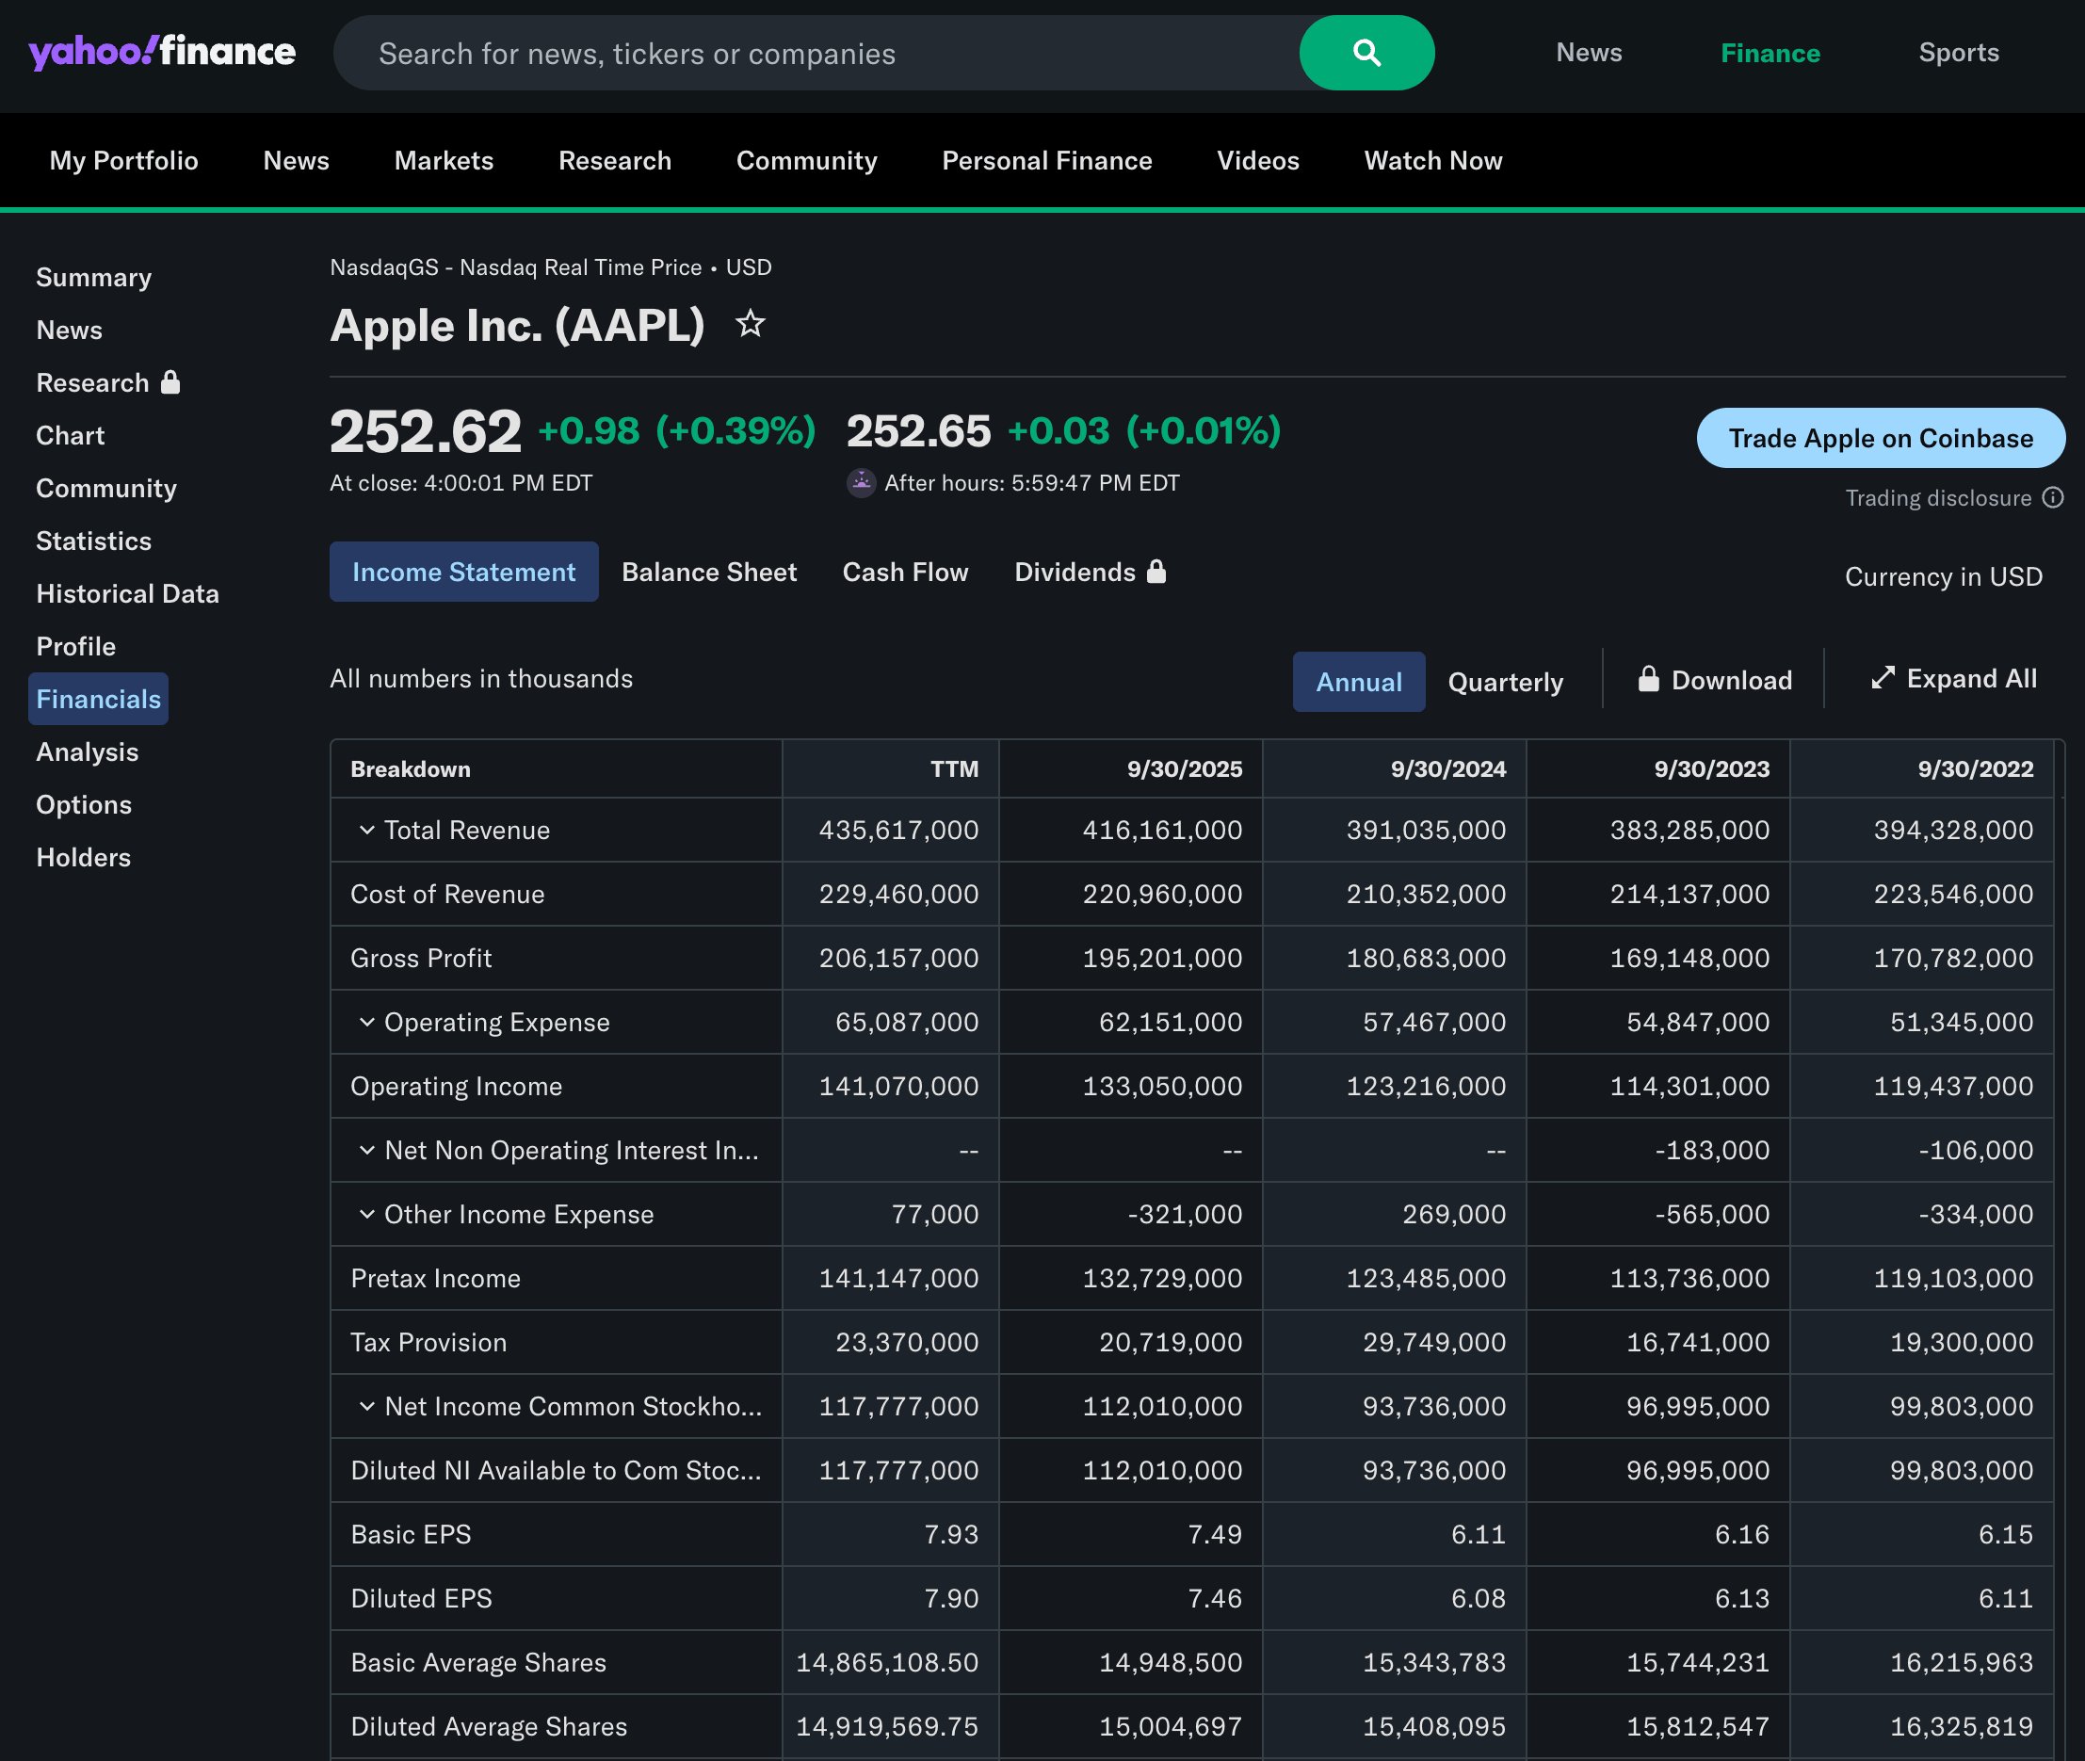Expand the Total Revenue row

tap(365, 830)
